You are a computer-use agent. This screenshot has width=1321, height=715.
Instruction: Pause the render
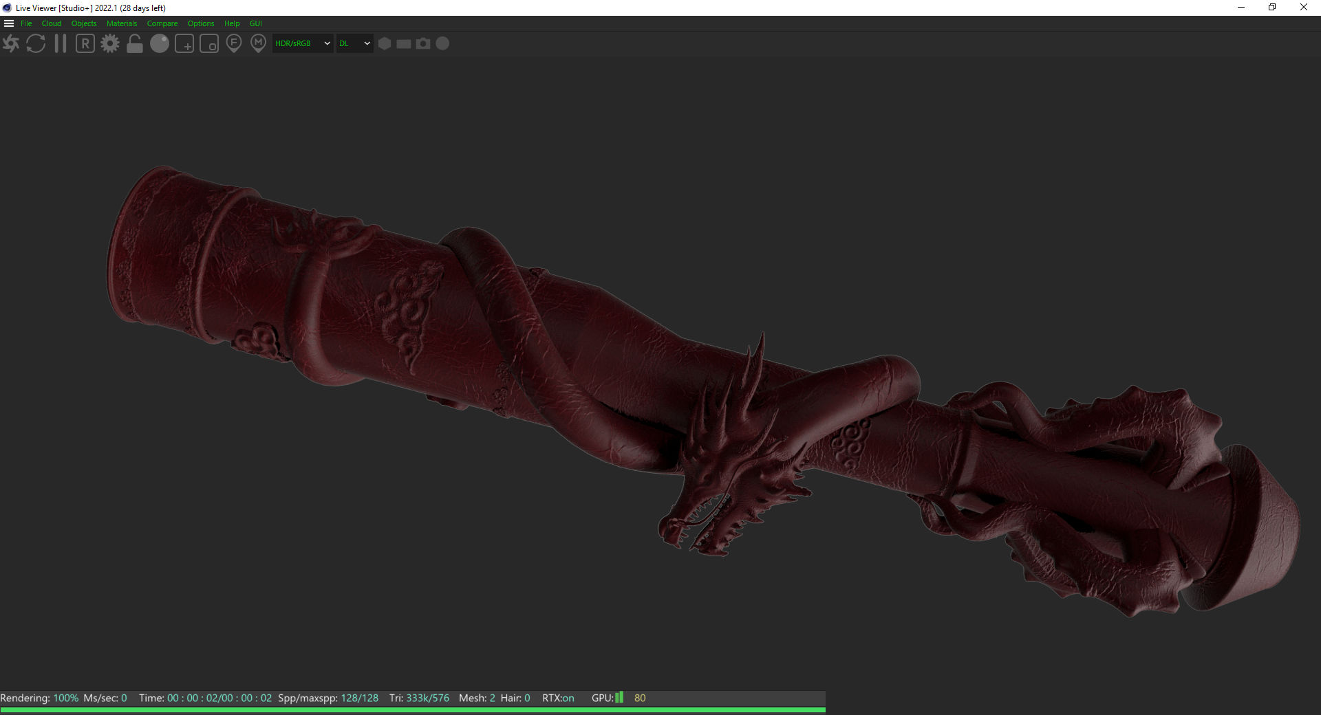[61, 44]
